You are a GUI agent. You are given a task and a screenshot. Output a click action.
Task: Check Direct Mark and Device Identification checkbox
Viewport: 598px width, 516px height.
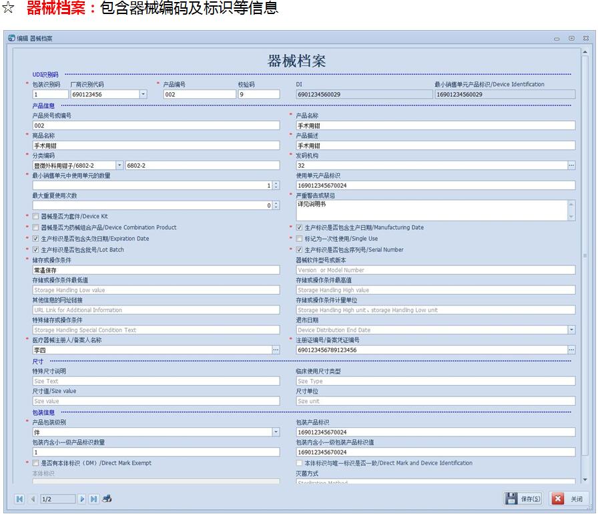point(300,463)
